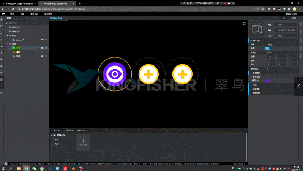Collapse the 机位 folder in scene tree
The width and height of the screenshot is (303, 171).
(x=8, y=36)
